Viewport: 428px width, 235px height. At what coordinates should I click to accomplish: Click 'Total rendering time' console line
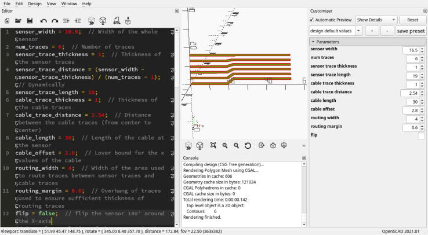tap(215, 200)
